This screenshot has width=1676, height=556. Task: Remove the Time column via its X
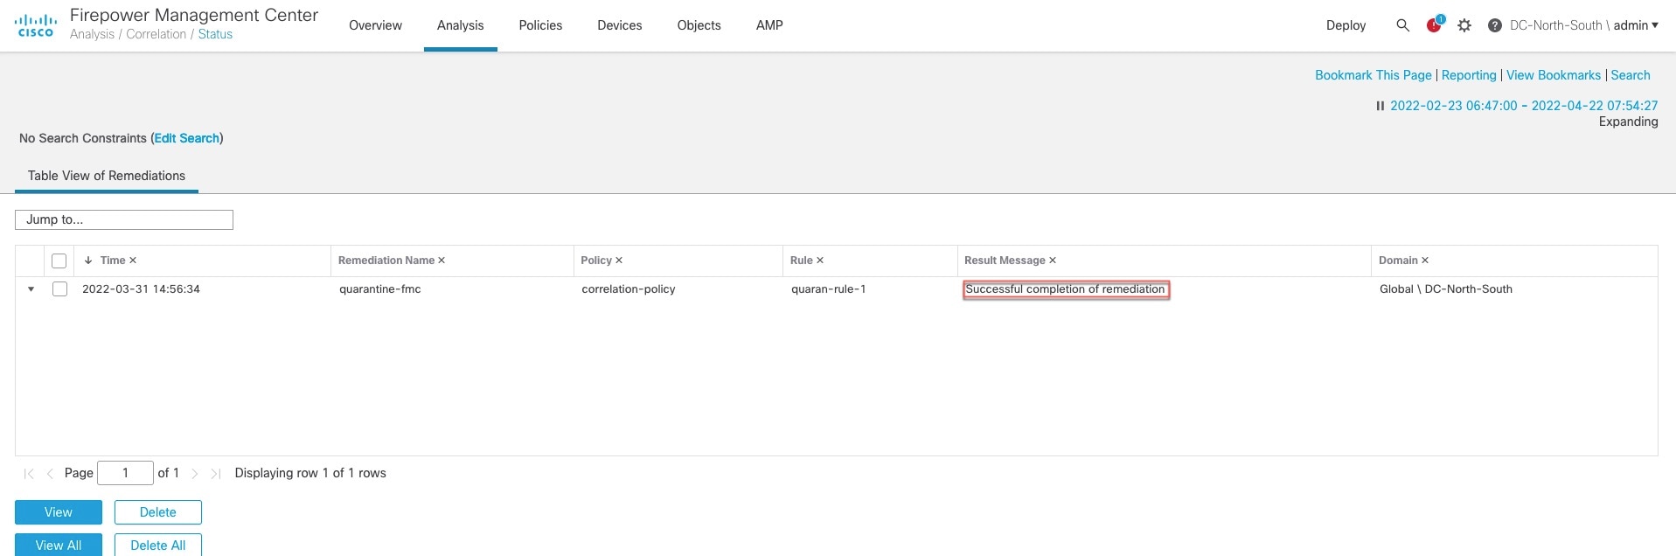coord(133,261)
